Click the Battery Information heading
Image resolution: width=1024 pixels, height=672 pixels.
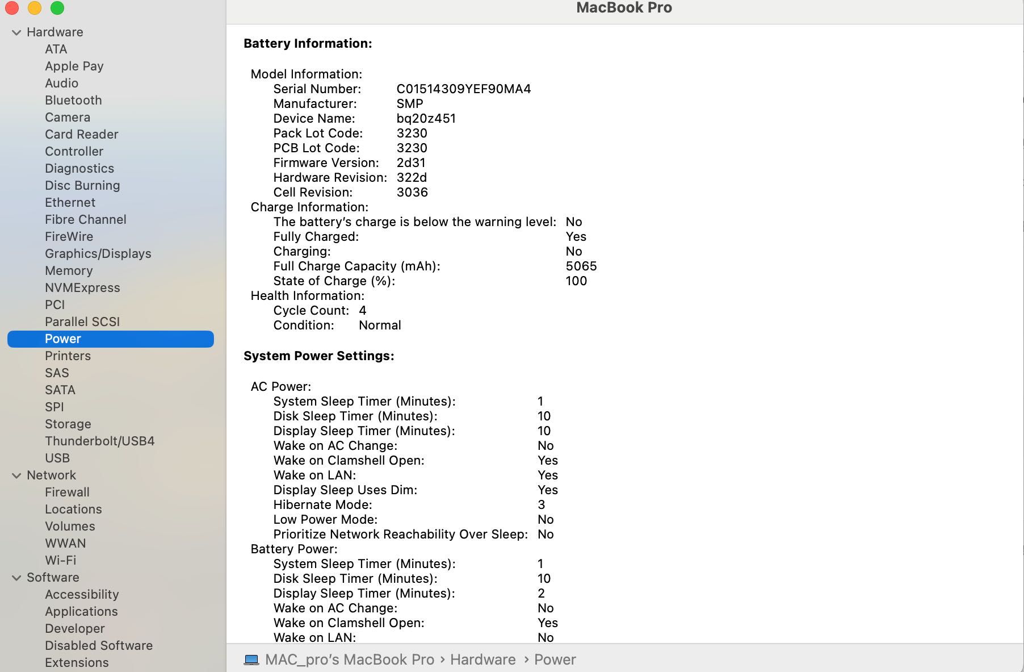(x=308, y=44)
